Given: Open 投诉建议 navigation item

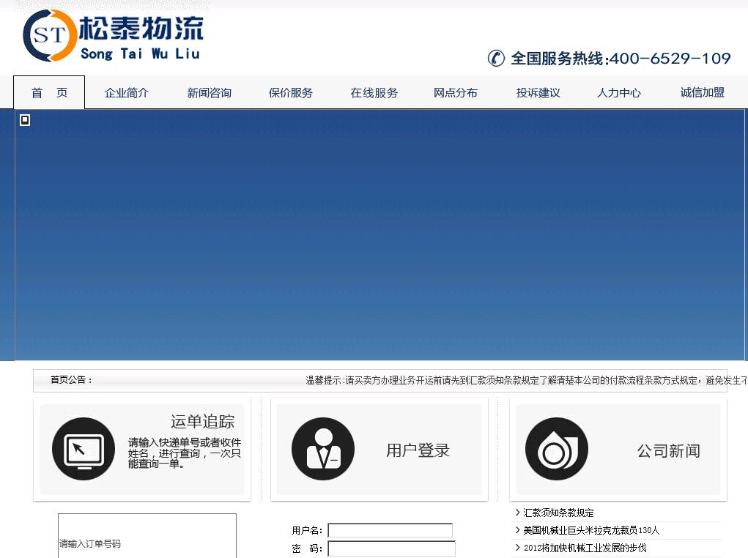Looking at the screenshot, I should tap(538, 93).
